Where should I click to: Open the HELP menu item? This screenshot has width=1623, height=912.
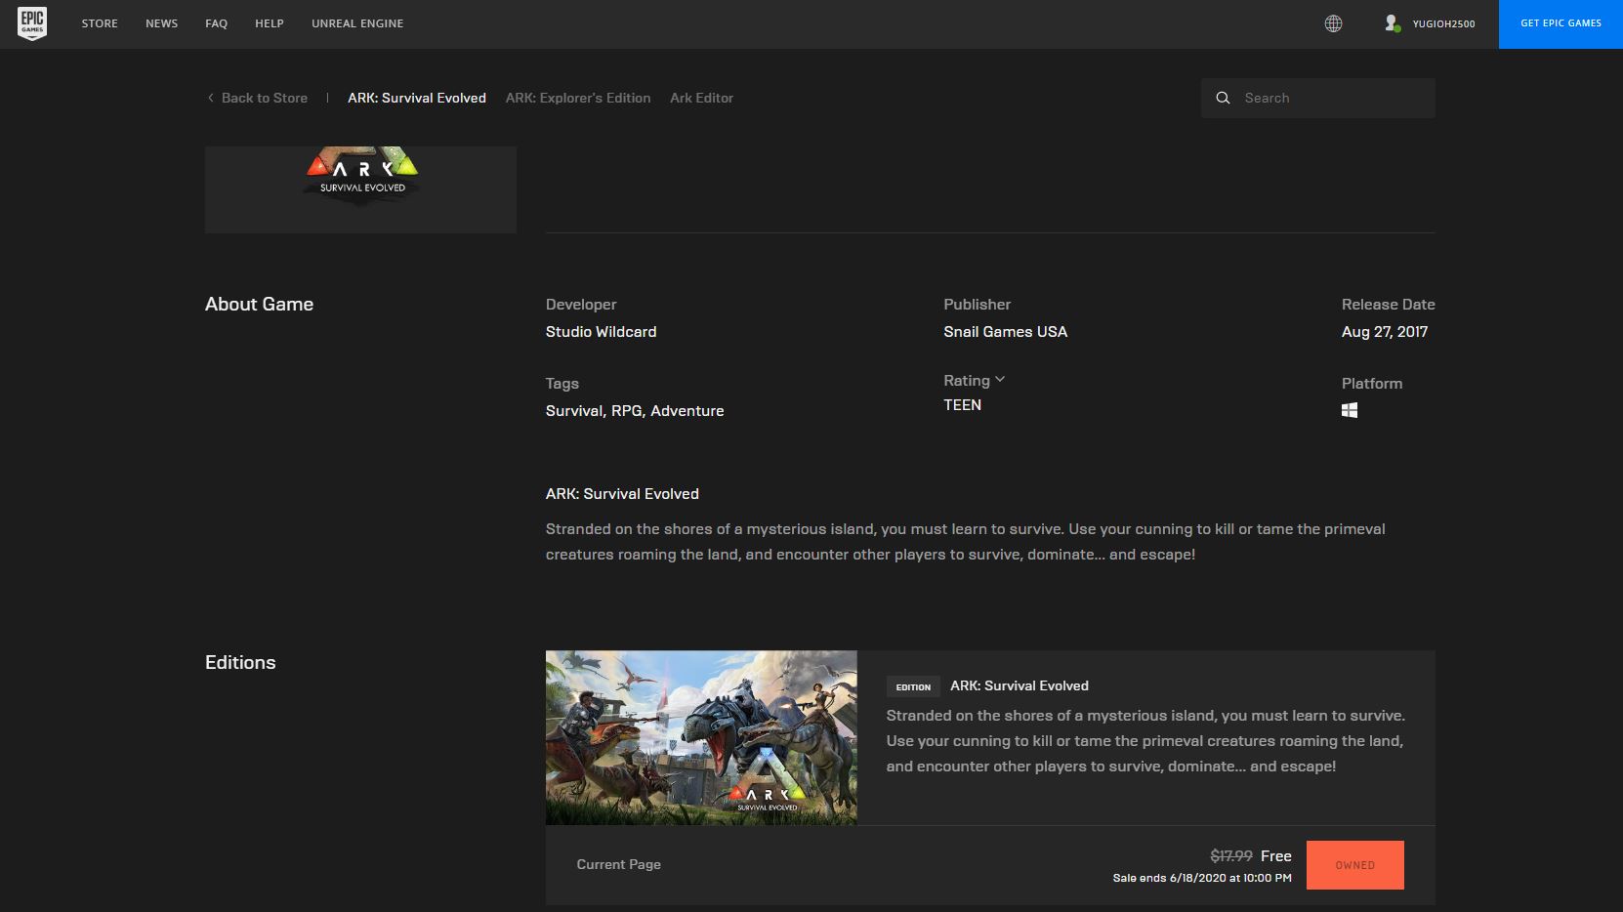(270, 23)
